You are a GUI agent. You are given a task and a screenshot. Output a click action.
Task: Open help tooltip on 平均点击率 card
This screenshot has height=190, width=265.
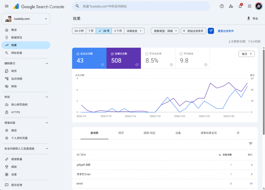point(171,65)
